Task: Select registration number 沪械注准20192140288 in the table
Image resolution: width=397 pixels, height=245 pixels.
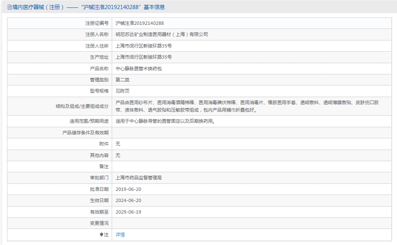Action: tap(139, 23)
